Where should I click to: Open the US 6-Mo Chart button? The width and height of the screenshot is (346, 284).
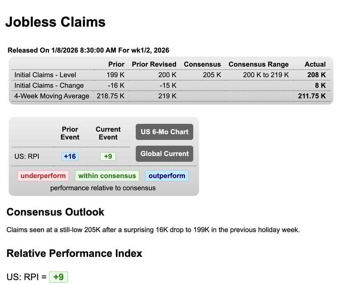[164, 132]
